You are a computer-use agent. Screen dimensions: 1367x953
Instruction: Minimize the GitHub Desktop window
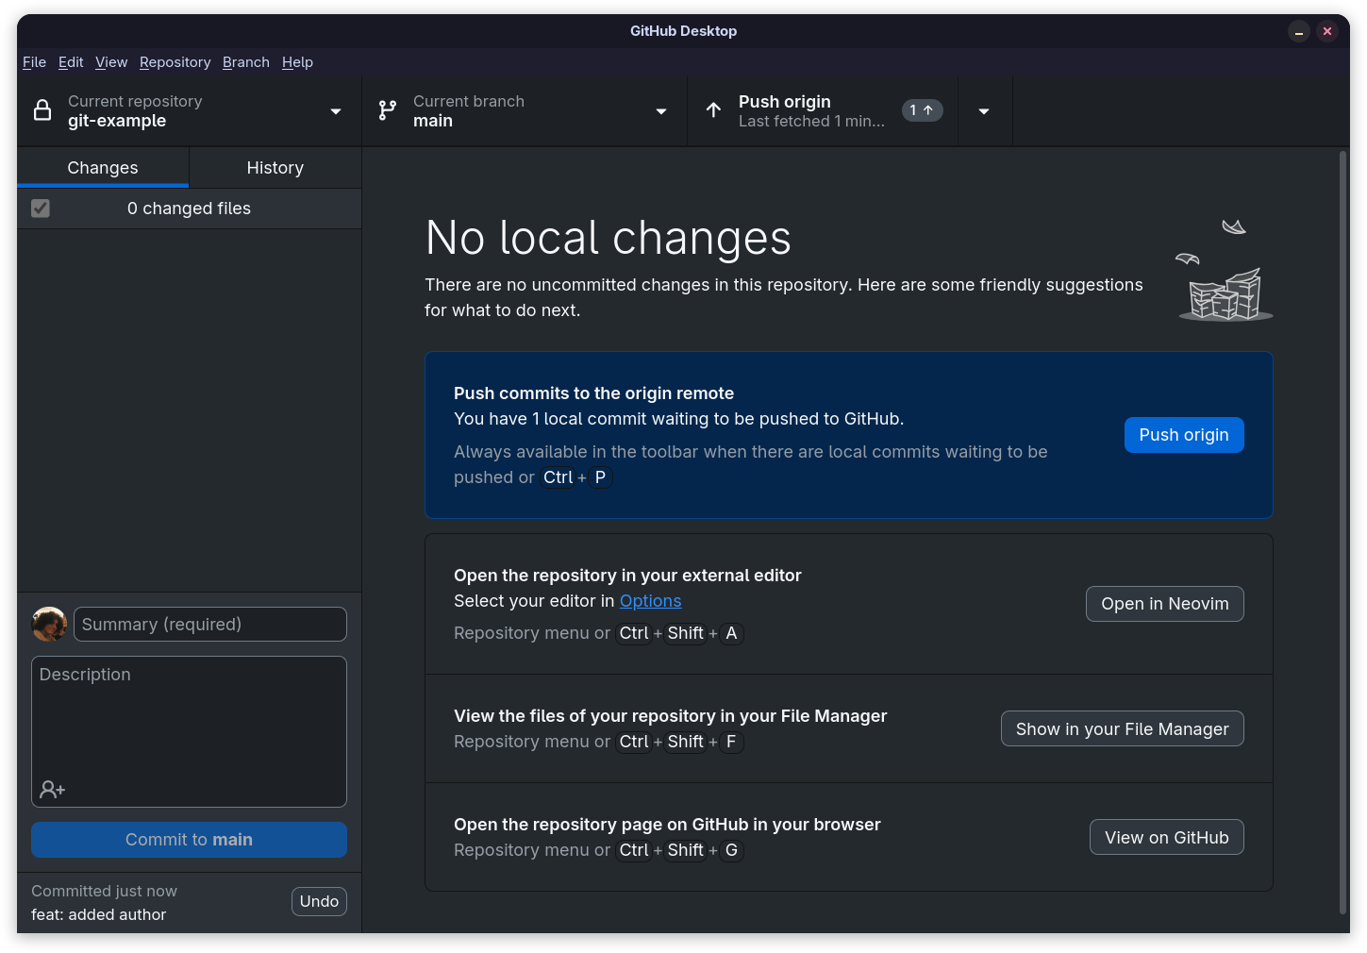(x=1299, y=31)
